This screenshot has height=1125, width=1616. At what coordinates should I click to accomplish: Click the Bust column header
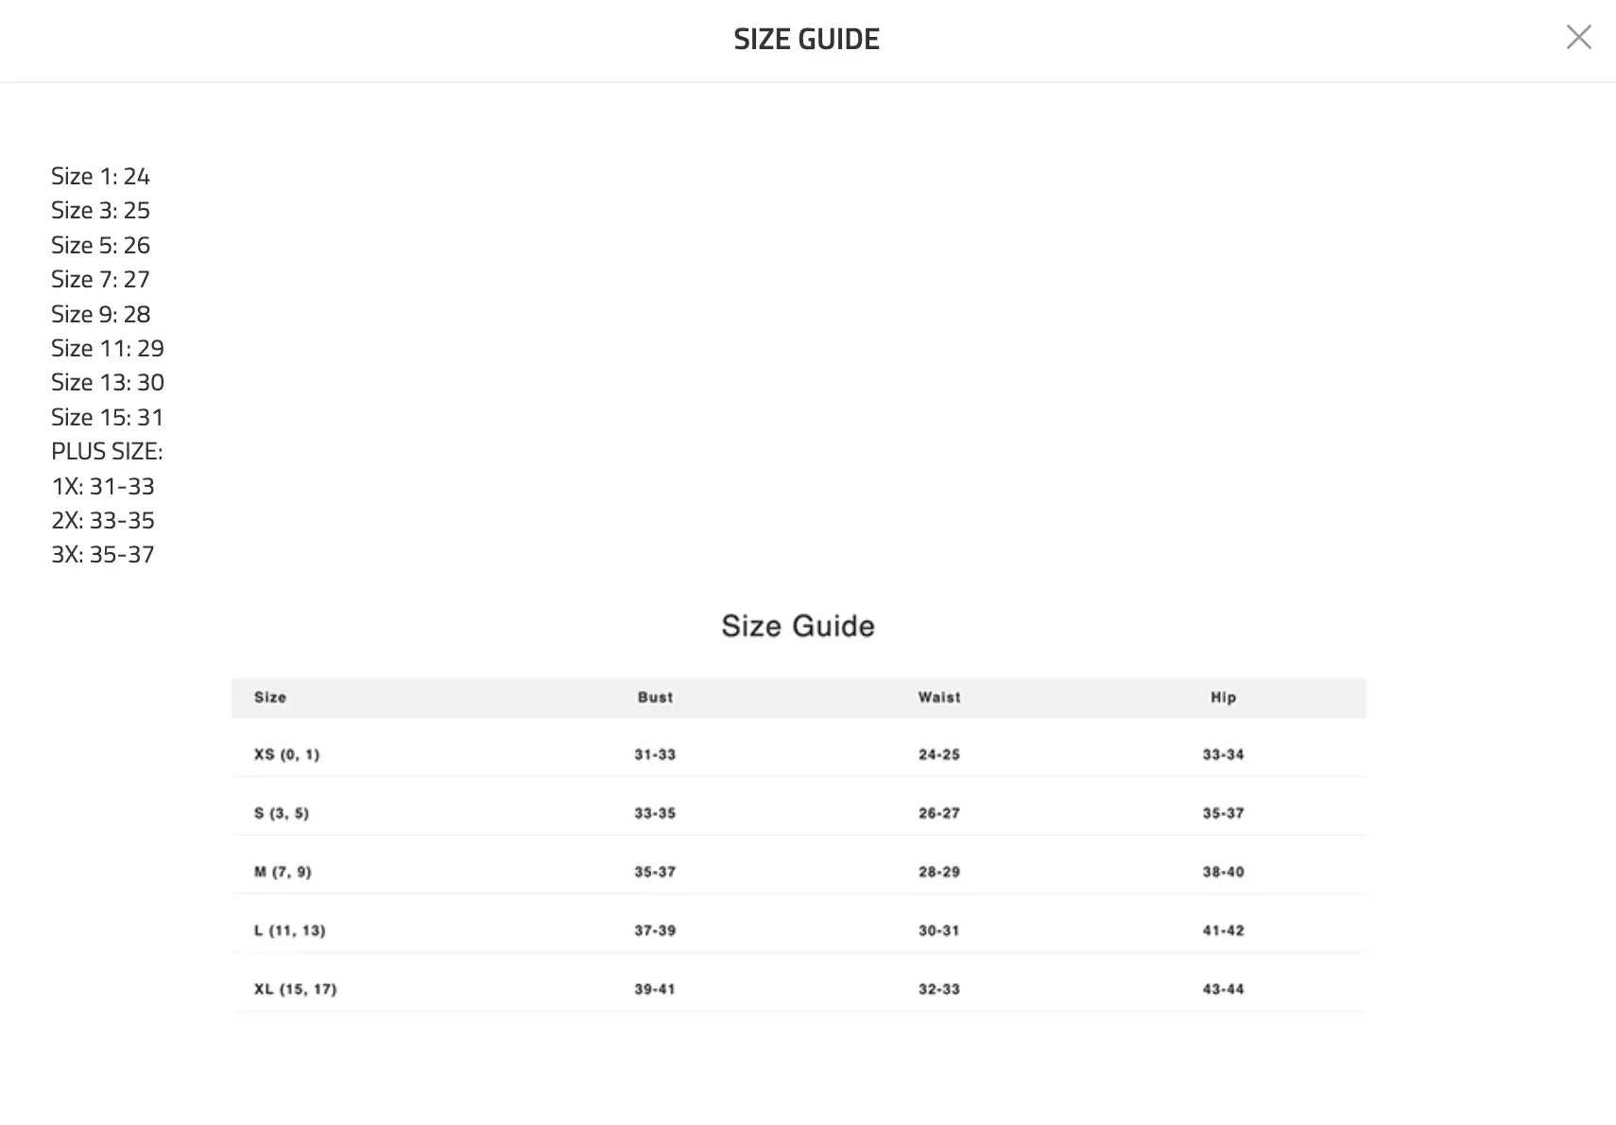[x=655, y=698]
